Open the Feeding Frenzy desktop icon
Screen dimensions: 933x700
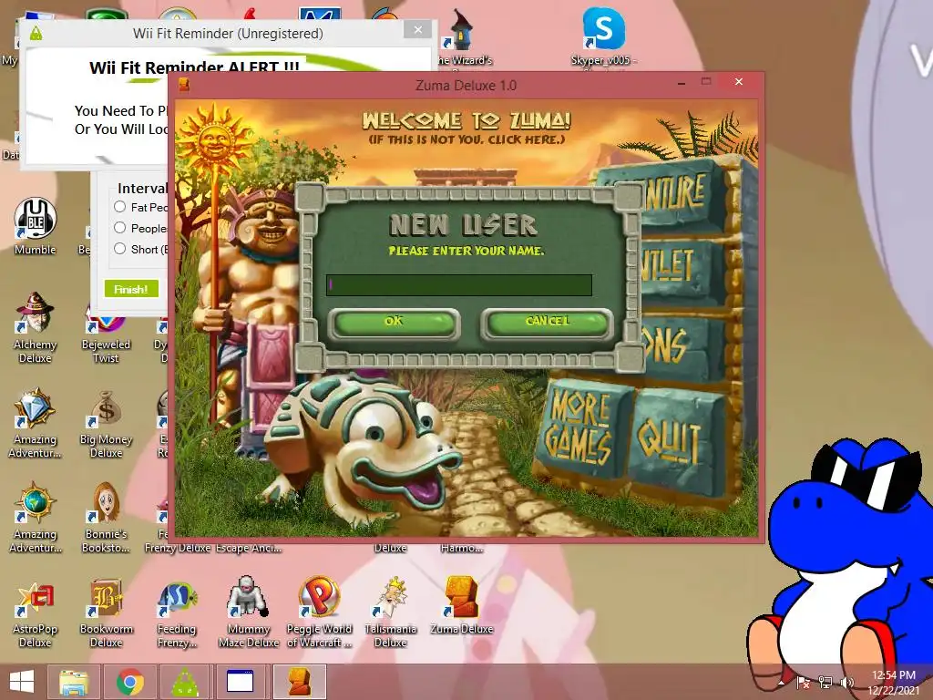tap(177, 613)
